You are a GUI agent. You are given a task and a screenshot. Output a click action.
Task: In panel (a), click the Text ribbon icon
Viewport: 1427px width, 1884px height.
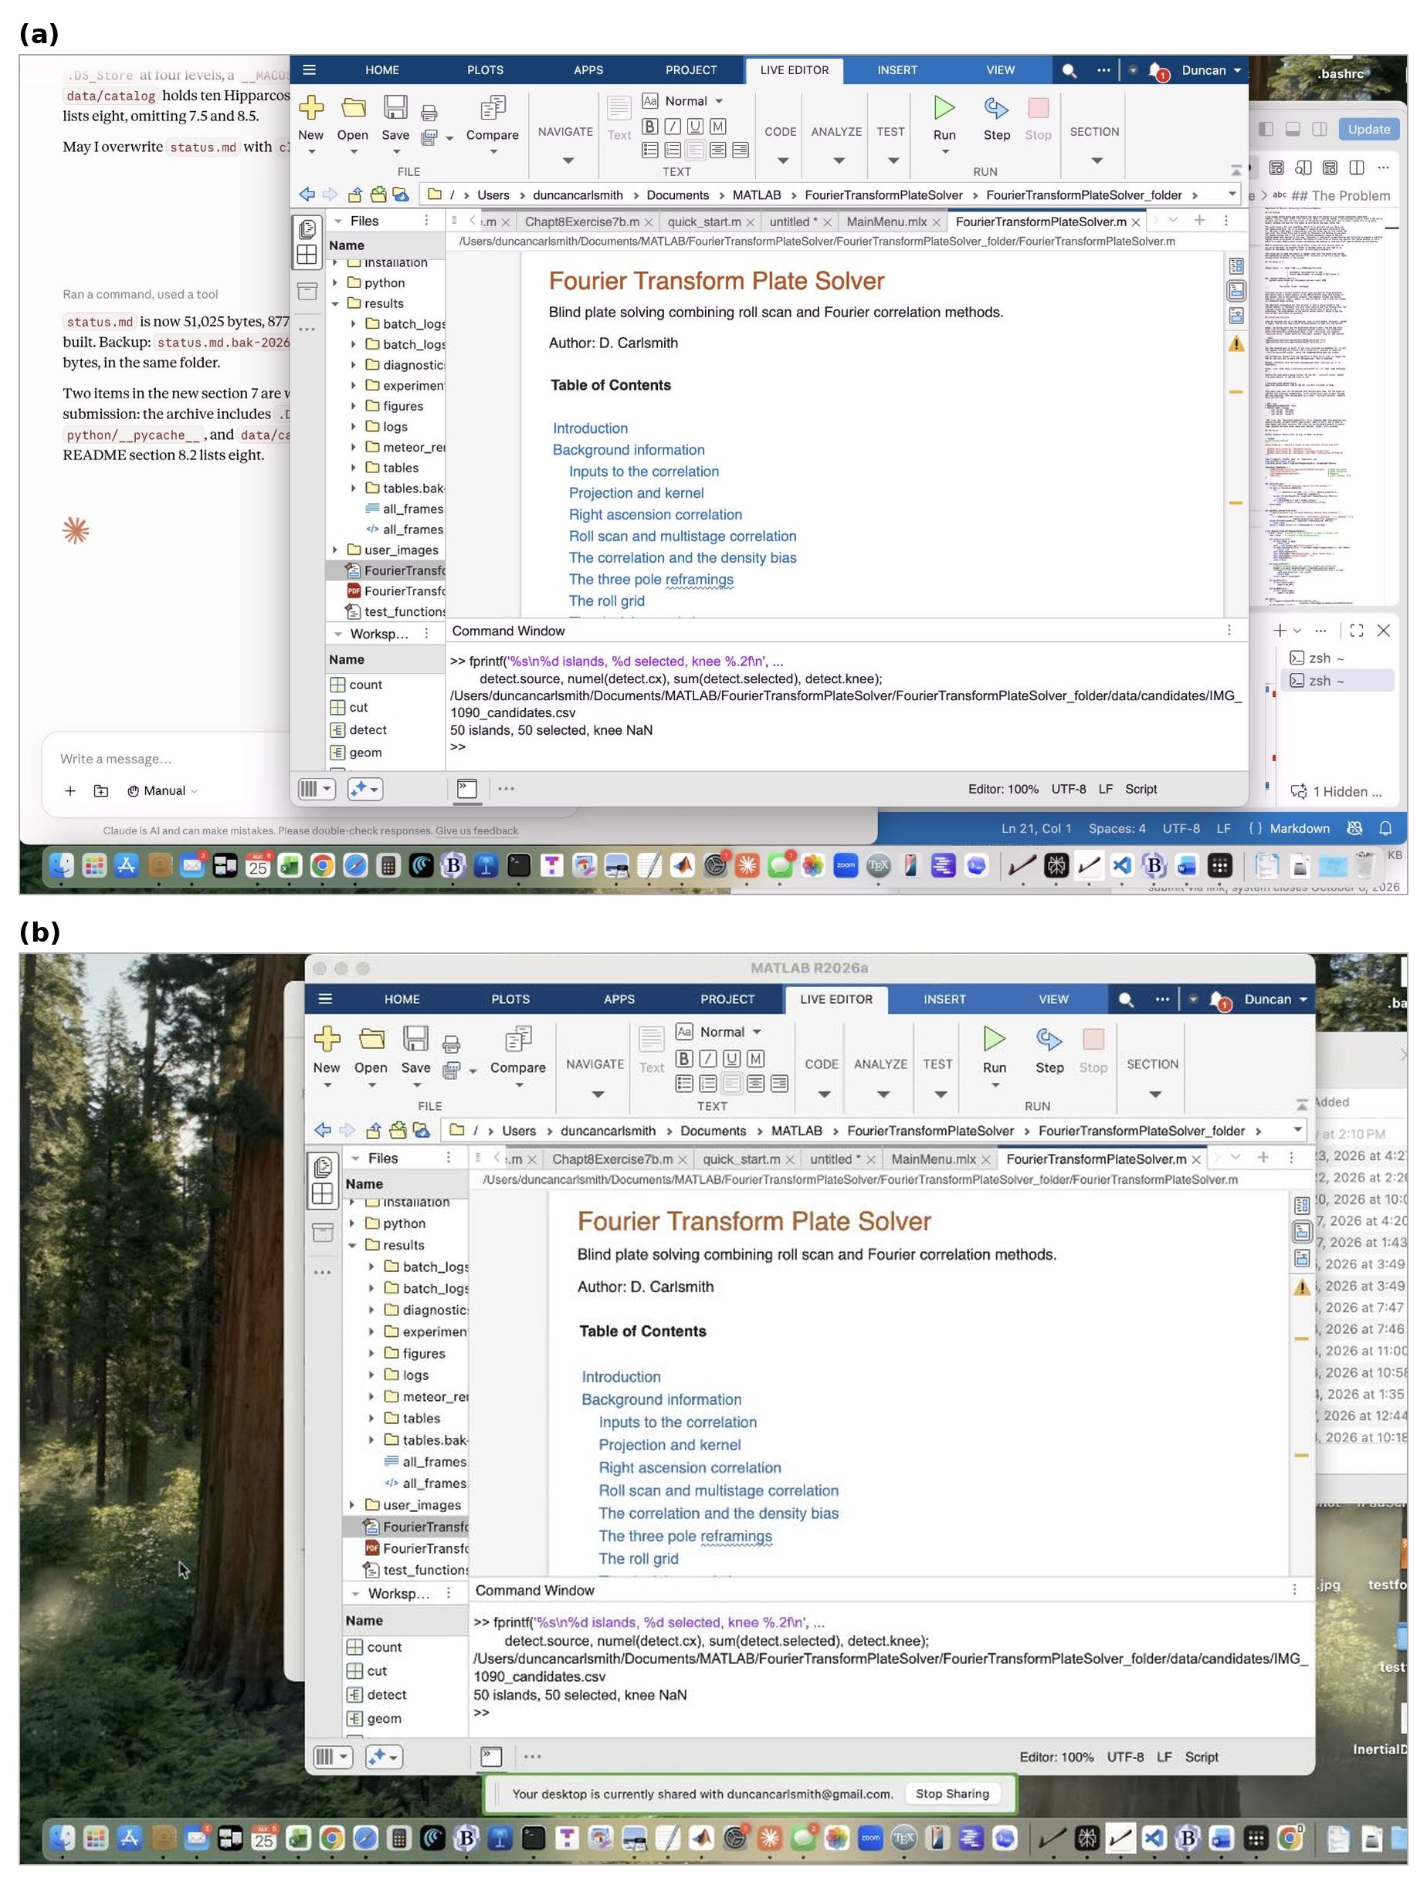point(619,108)
